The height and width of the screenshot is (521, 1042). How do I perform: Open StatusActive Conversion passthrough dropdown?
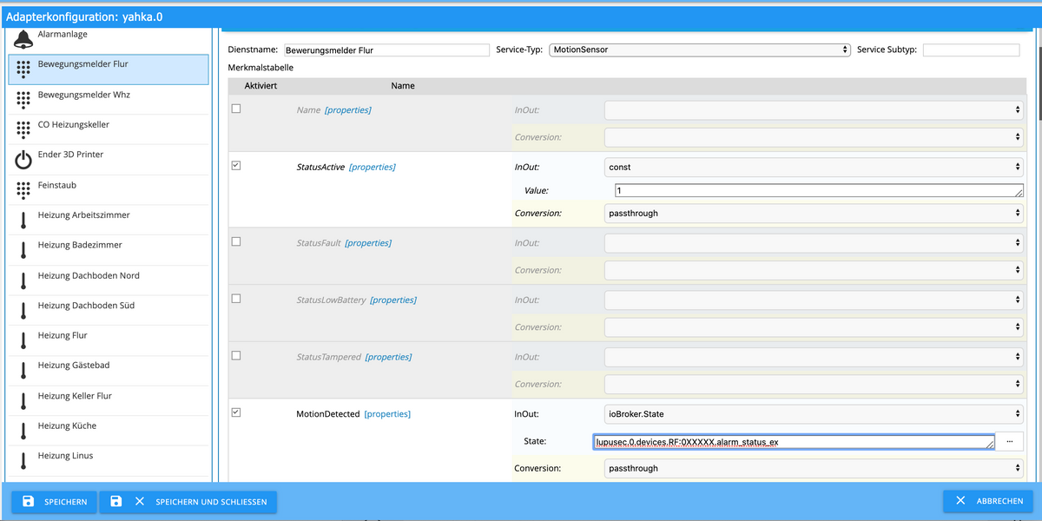[x=814, y=213]
